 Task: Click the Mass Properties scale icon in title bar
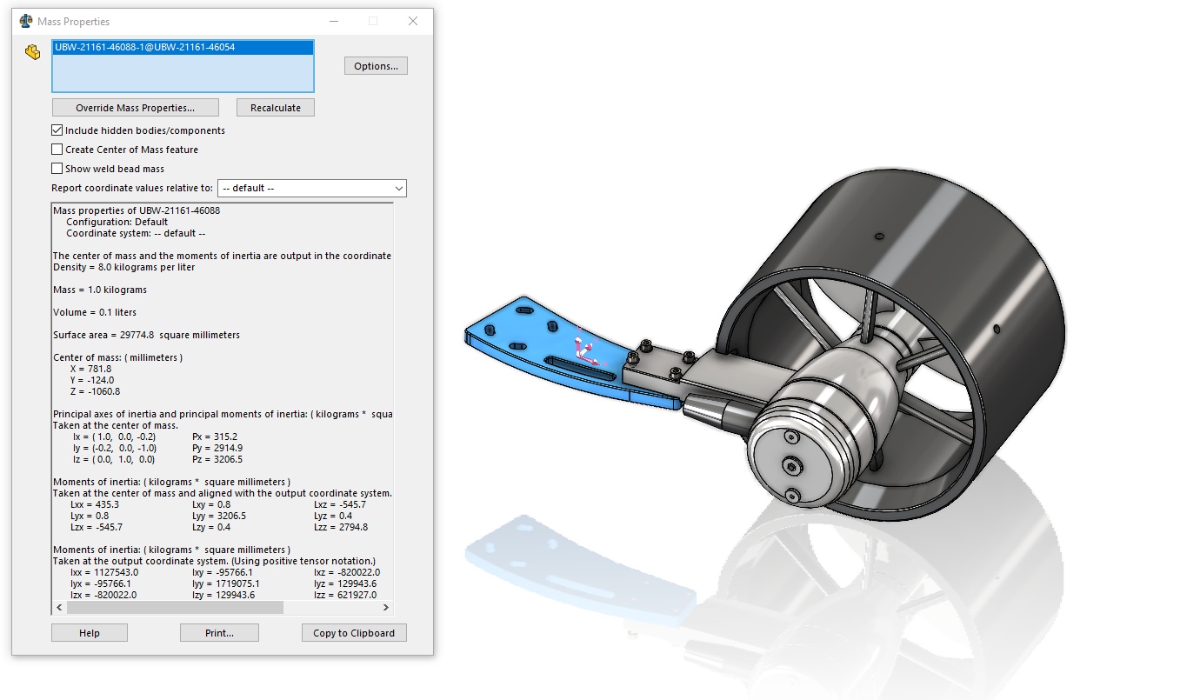(x=26, y=21)
